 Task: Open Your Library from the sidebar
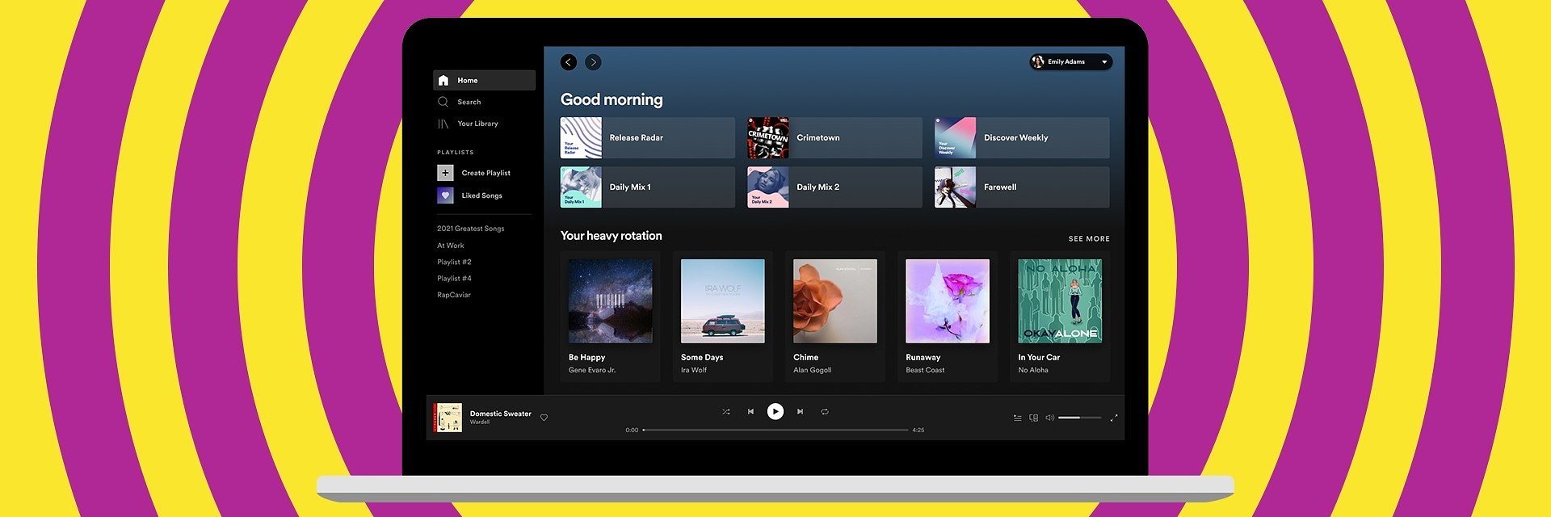pyautogui.click(x=477, y=124)
